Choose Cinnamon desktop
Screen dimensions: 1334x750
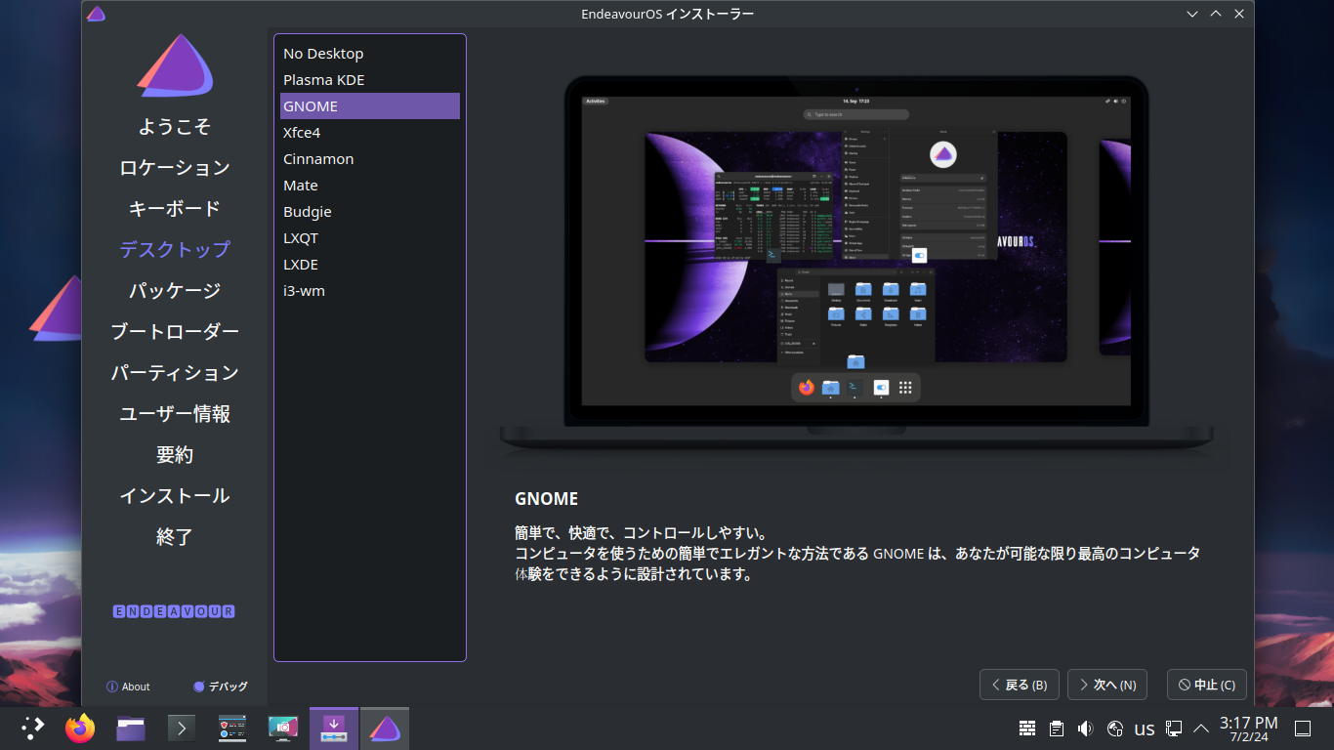click(x=370, y=159)
